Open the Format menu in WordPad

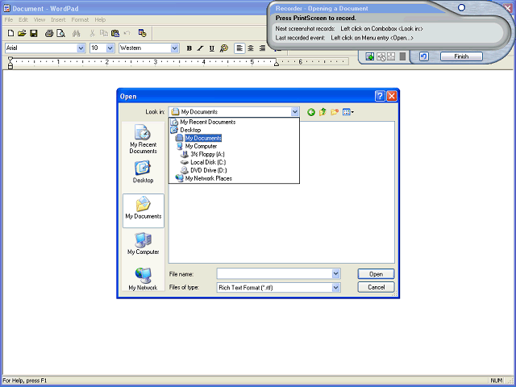80,19
